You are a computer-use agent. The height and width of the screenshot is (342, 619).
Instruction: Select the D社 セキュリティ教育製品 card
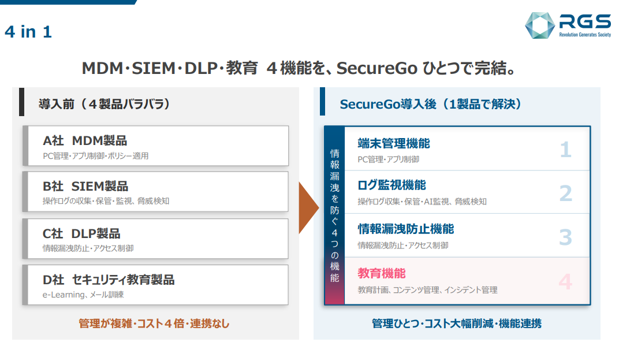pyautogui.click(x=155, y=285)
